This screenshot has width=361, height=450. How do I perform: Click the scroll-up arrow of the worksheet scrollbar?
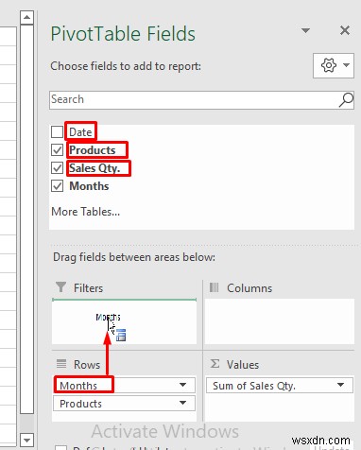[26, 18]
